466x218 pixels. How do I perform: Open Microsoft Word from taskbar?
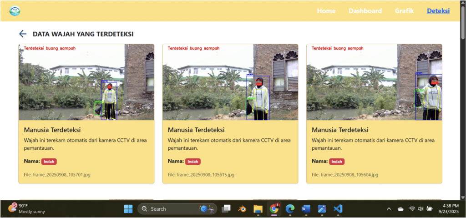coord(305,208)
